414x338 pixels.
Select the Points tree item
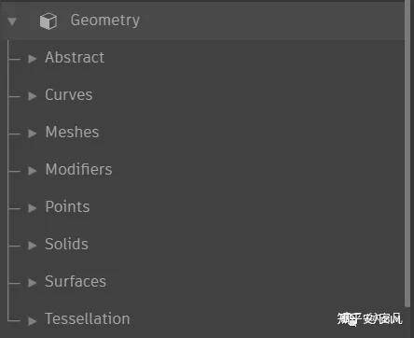point(67,207)
